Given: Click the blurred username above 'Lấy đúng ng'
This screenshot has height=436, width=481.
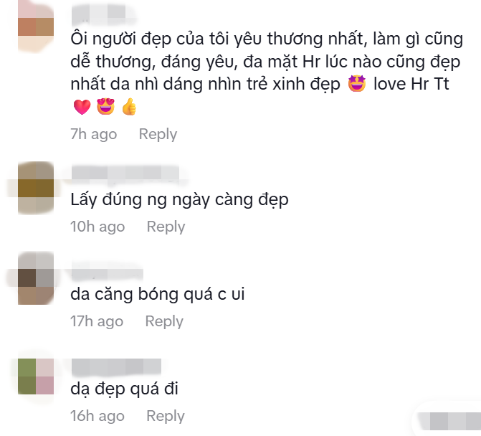Looking at the screenshot, I should (x=125, y=172).
